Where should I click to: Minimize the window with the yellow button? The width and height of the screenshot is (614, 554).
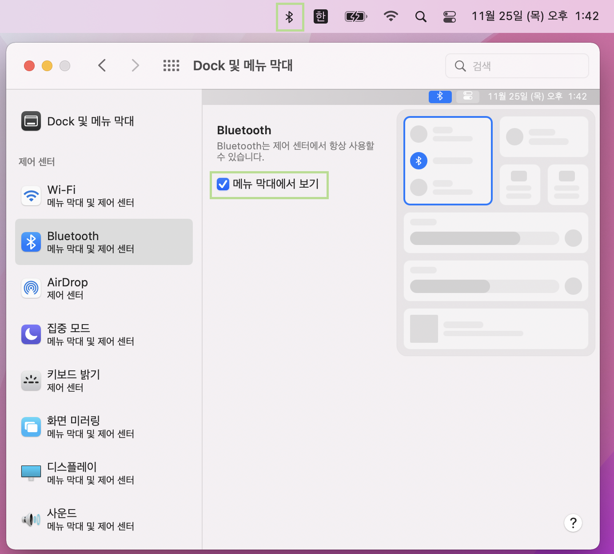47,66
